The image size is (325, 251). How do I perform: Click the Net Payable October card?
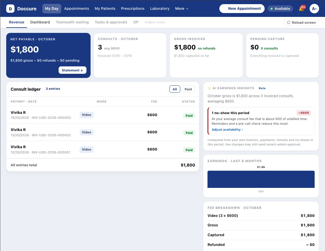[48, 55]
